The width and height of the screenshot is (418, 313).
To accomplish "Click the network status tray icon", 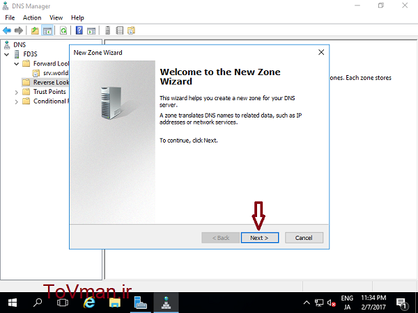I will click(x=319, y=303).
